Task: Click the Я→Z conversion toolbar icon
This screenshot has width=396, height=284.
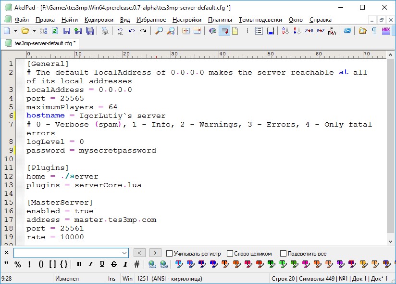Action: 321,31
